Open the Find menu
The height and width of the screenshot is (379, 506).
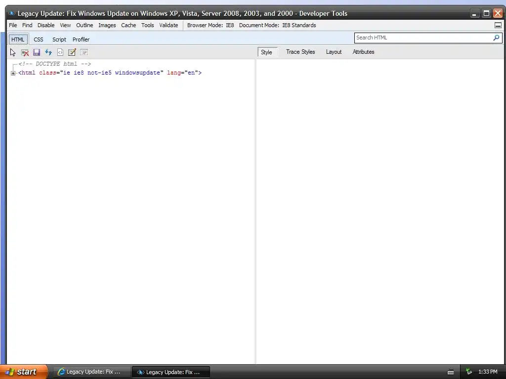[27, 25]
